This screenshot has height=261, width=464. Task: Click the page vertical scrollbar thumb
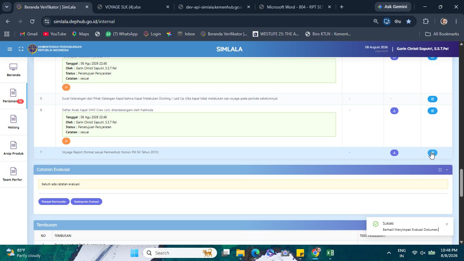[461, 182]
